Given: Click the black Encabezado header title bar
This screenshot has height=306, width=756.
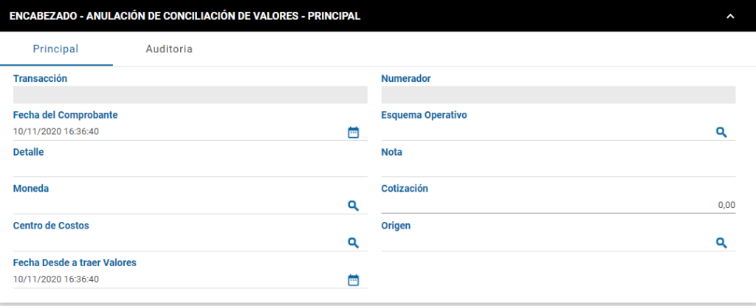Looking at the screenshot, I should click(x=378, y=16).
